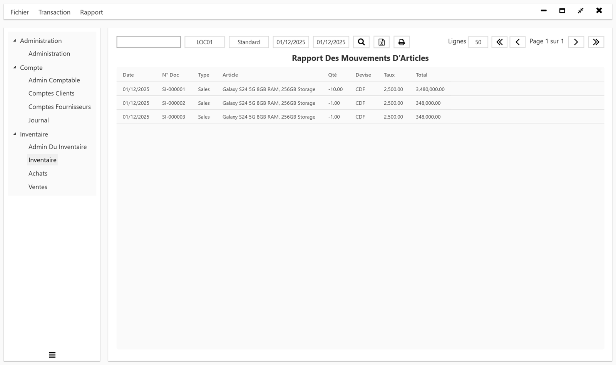
Task: Click the Excel export icon
Action: [x=381, y=42]
